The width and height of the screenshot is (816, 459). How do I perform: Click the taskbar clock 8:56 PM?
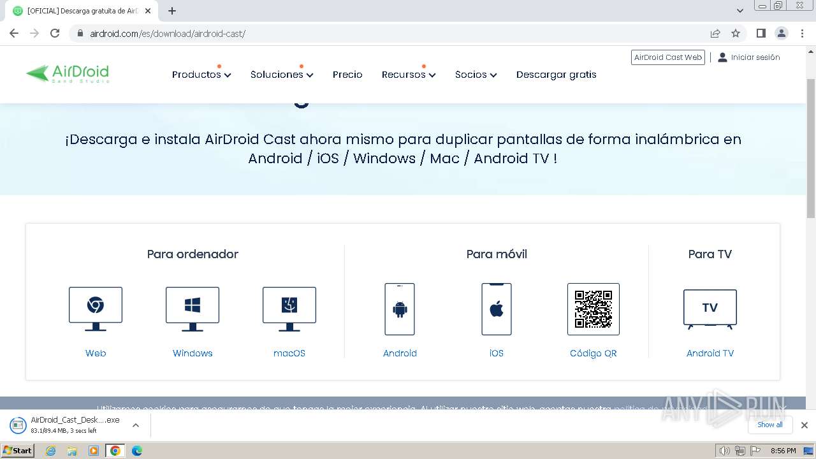[783, 451]
